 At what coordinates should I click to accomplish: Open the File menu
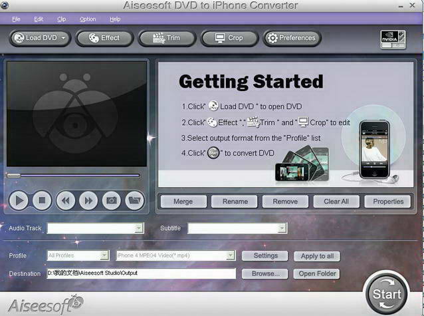(x=16, y=19)
